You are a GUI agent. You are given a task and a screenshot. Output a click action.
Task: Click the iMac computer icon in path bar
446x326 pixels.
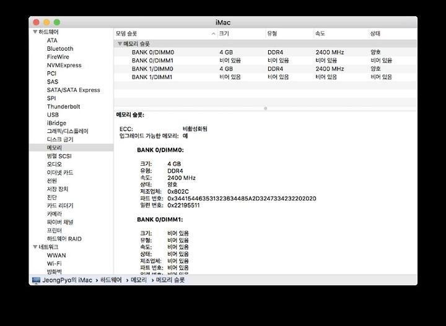[x=36, y=280]
